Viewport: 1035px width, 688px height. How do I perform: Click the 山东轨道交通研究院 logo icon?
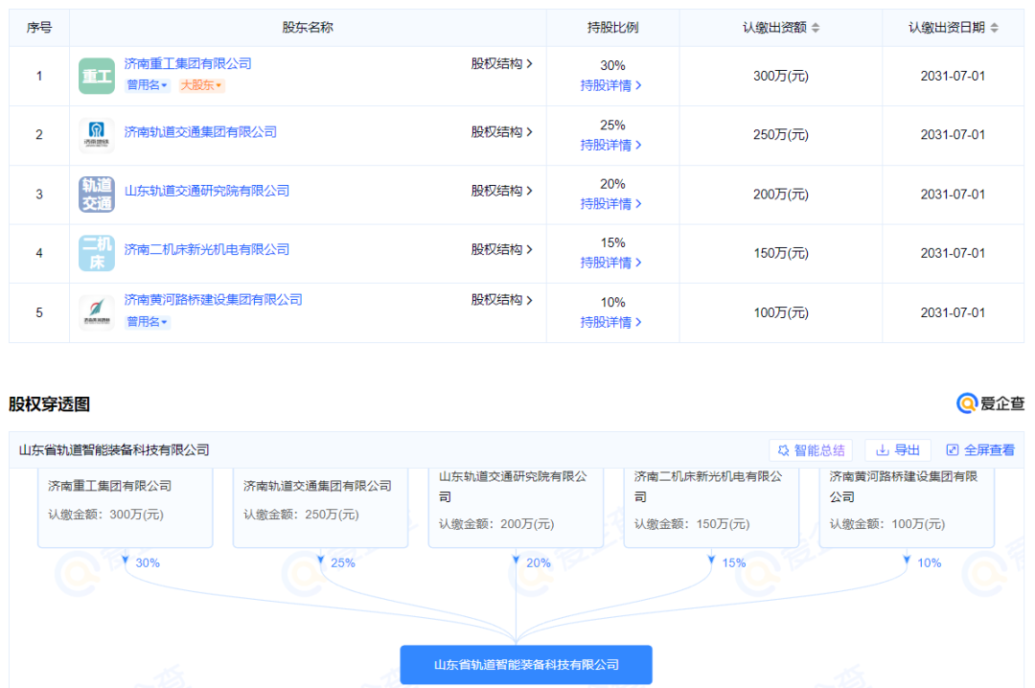click(97, 195)
